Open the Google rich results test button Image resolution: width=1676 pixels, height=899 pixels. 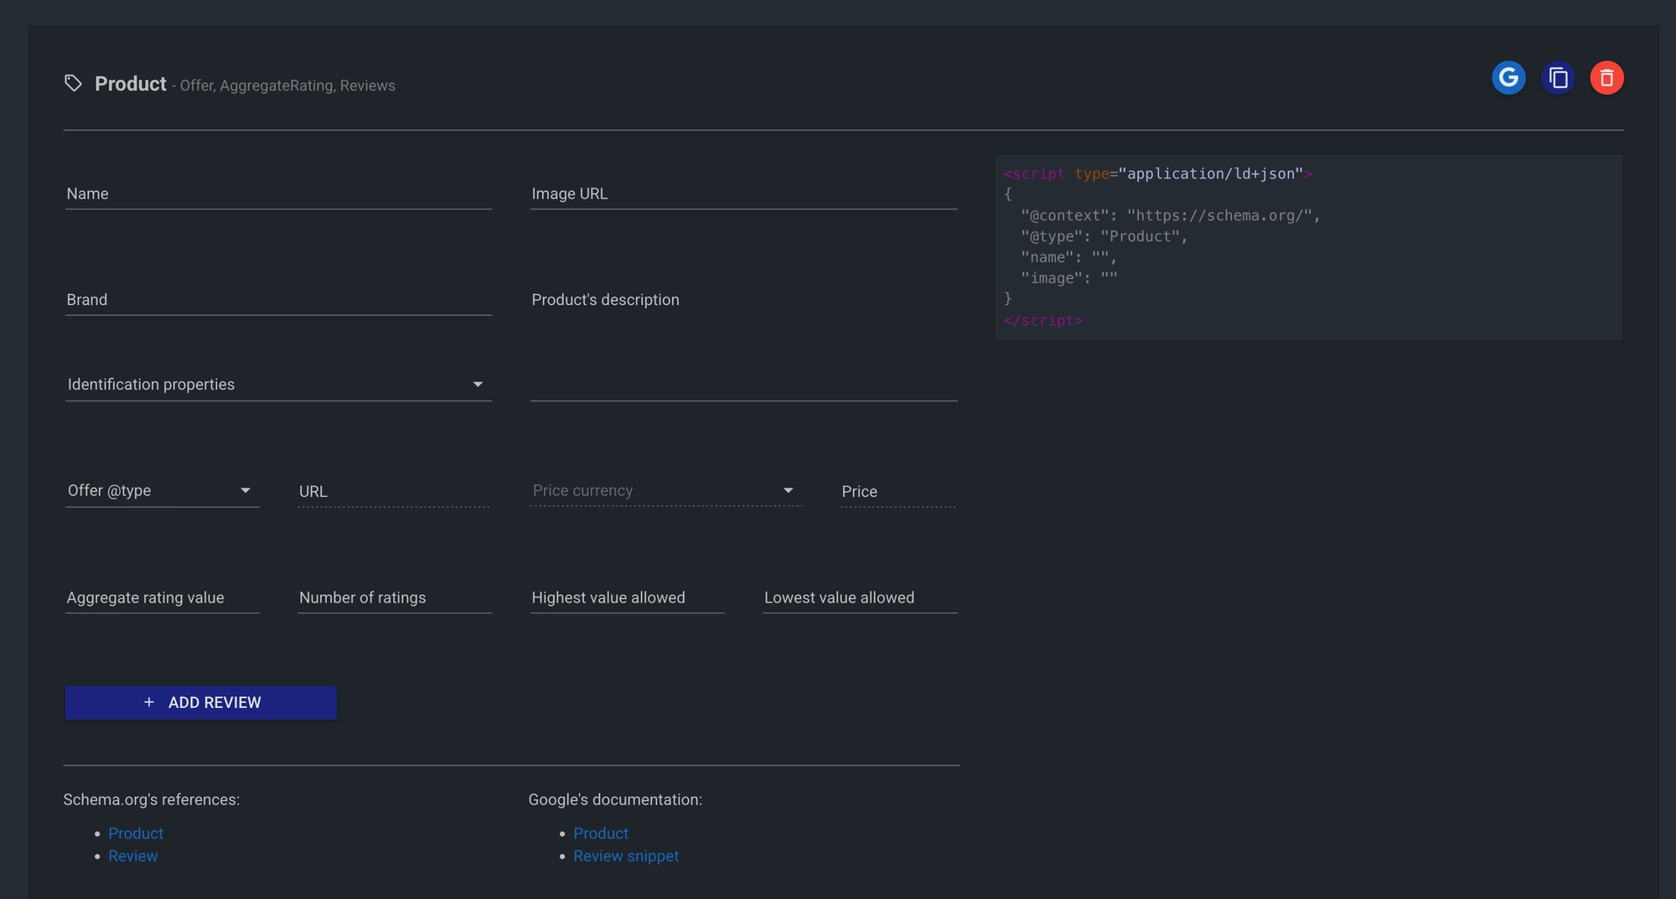1508,78
